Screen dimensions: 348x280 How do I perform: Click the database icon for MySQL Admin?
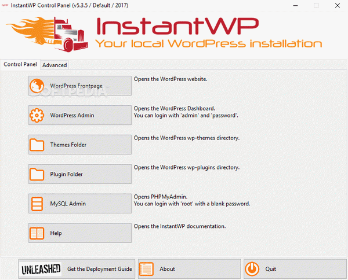[x=37, y=204]
